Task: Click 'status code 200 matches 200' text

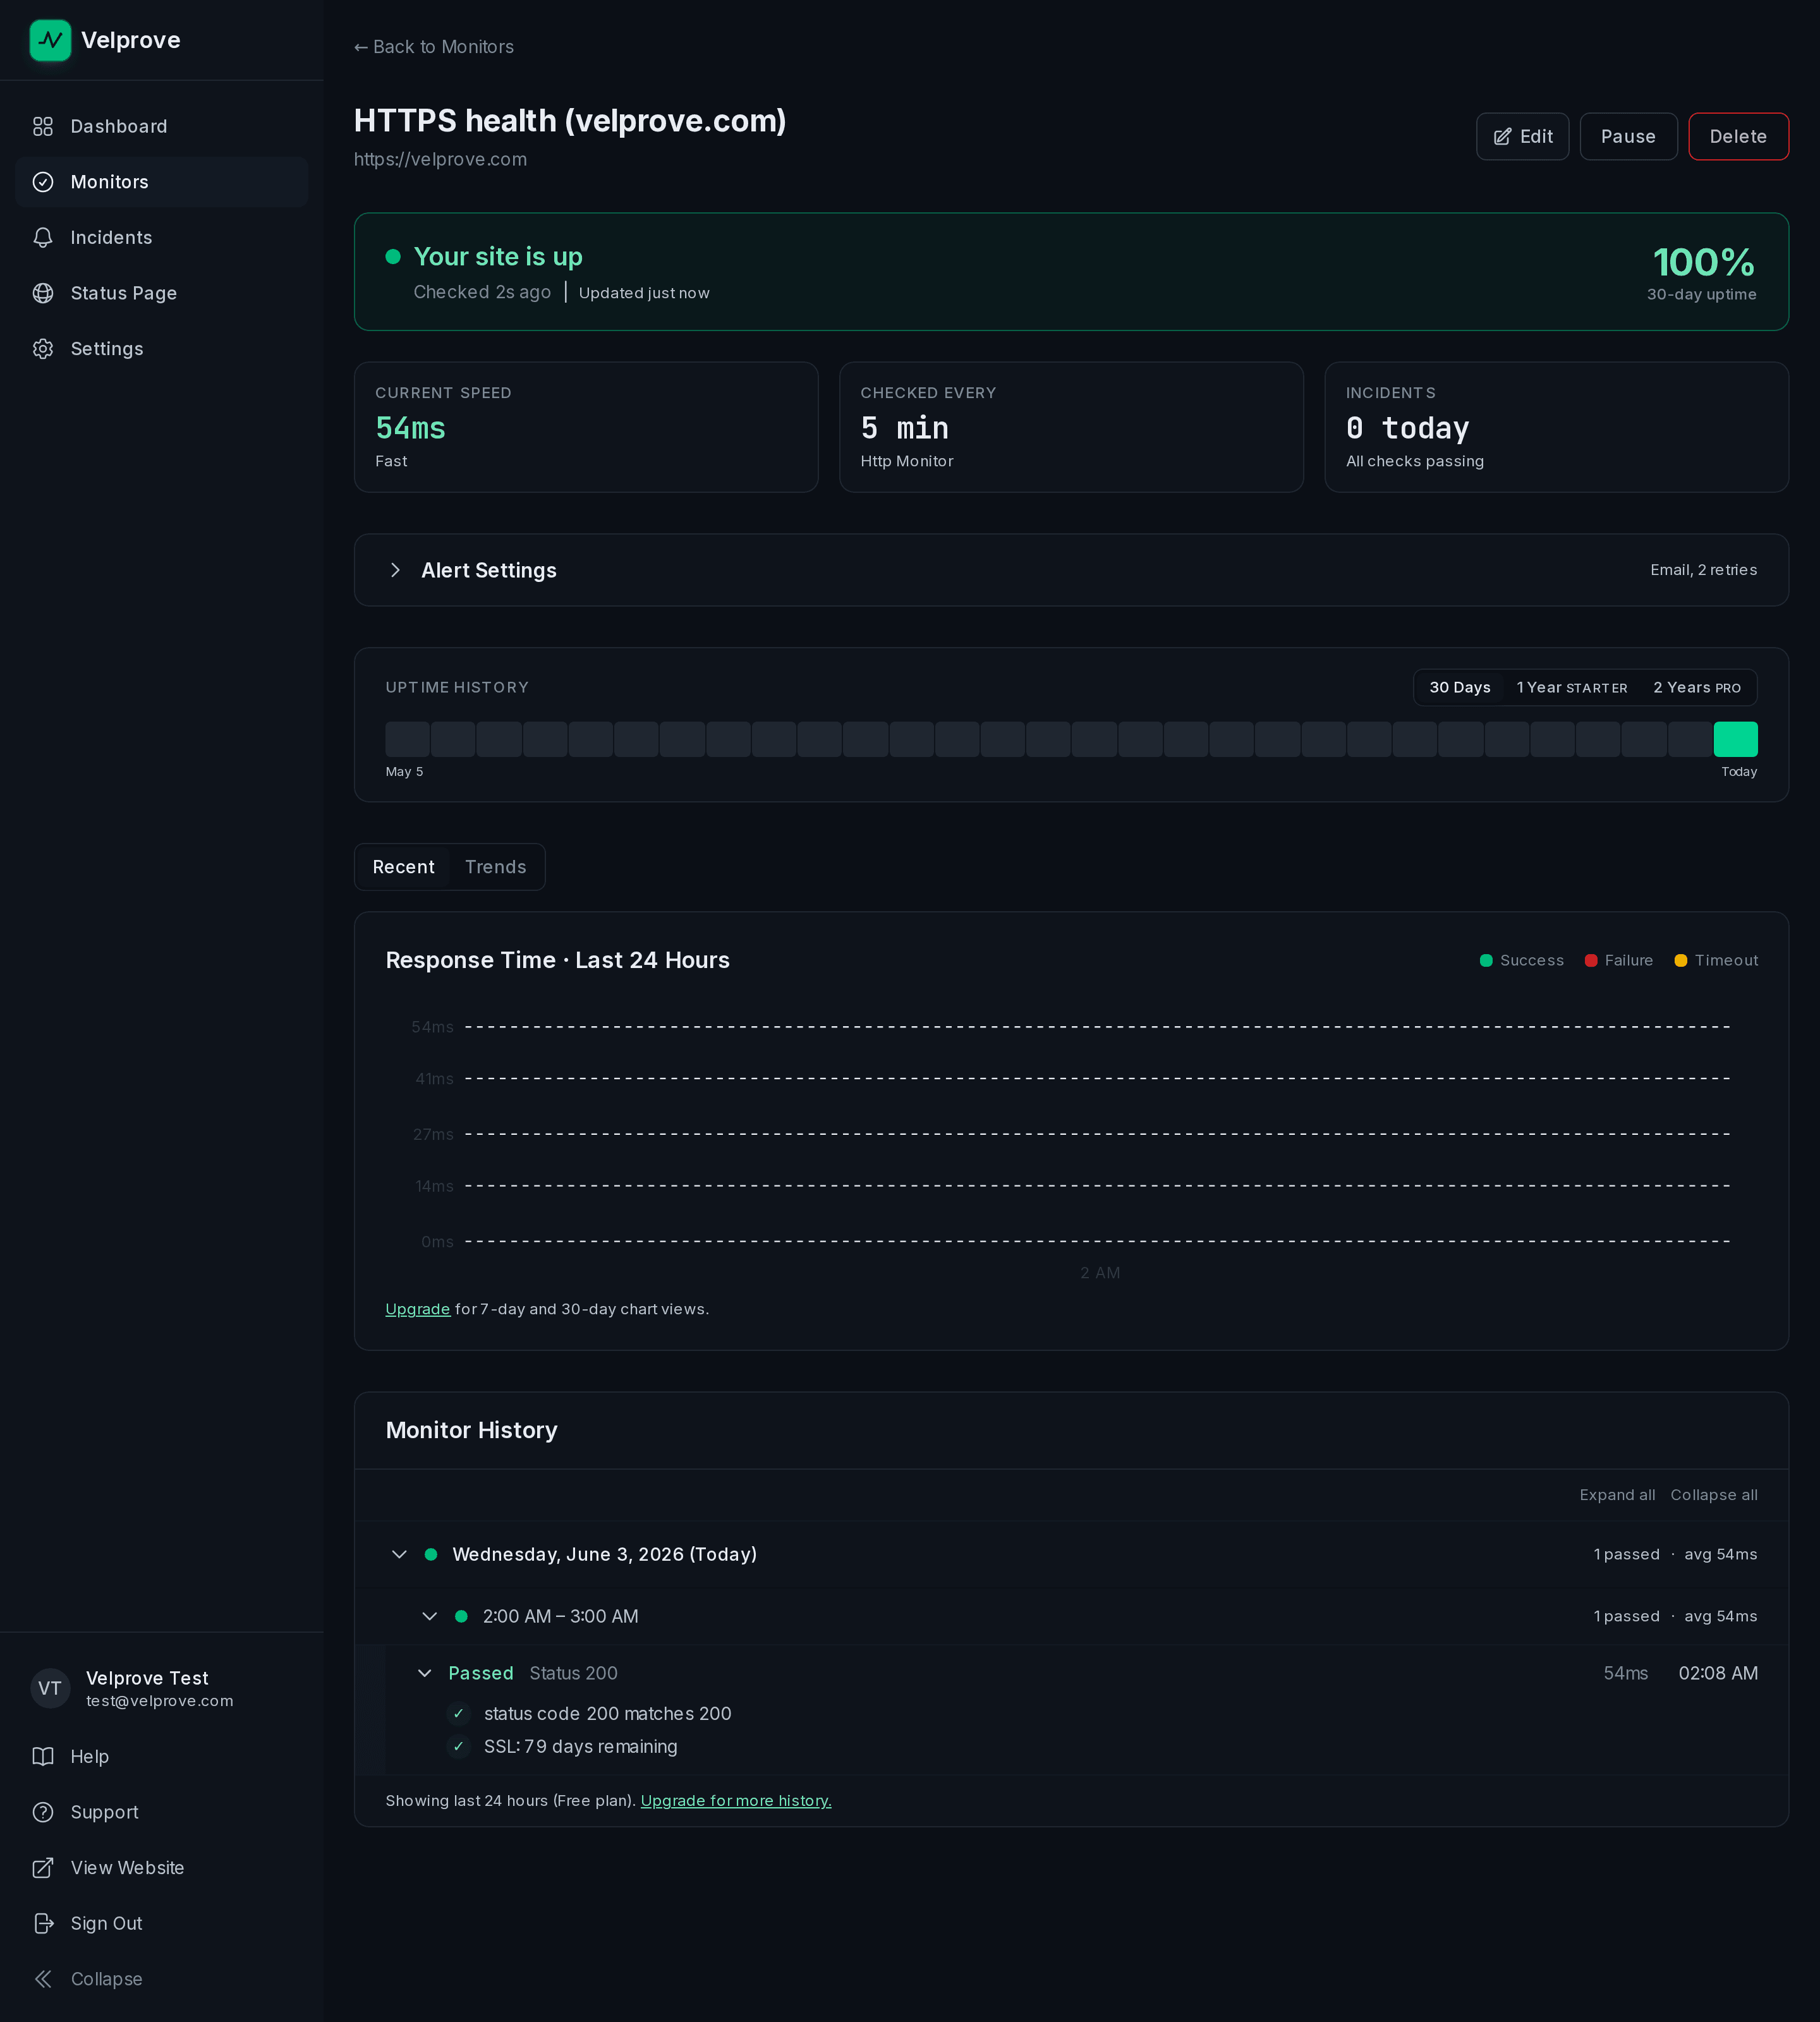Action: (x=608, y=1714)
